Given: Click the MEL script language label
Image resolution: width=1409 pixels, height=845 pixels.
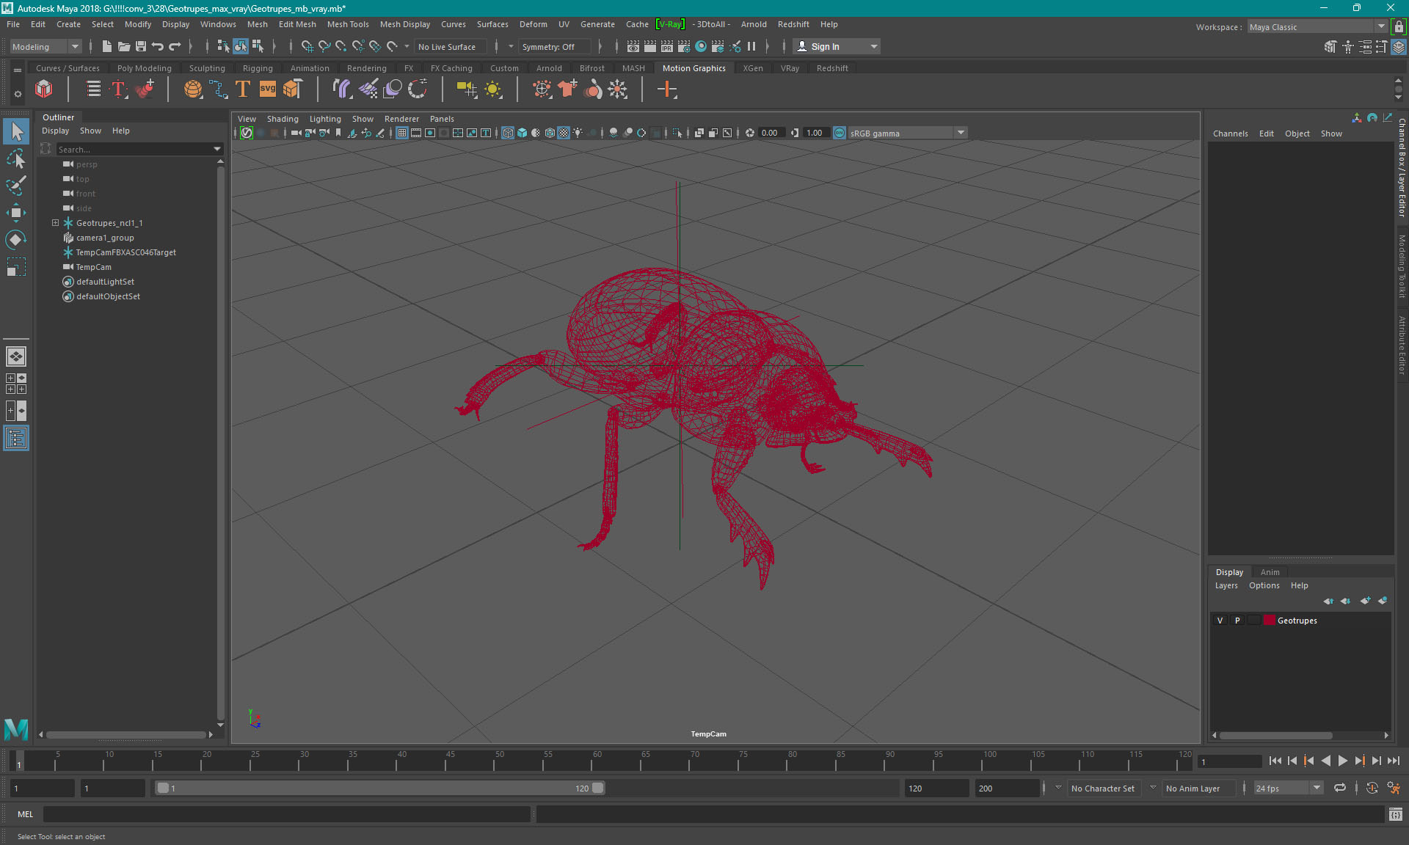Looking at the screenshot, I should point(26,814).
